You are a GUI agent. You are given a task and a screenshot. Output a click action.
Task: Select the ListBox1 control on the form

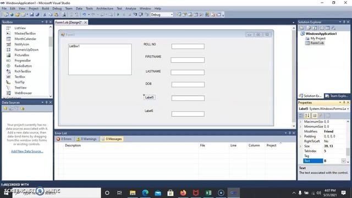click(100, 59)
